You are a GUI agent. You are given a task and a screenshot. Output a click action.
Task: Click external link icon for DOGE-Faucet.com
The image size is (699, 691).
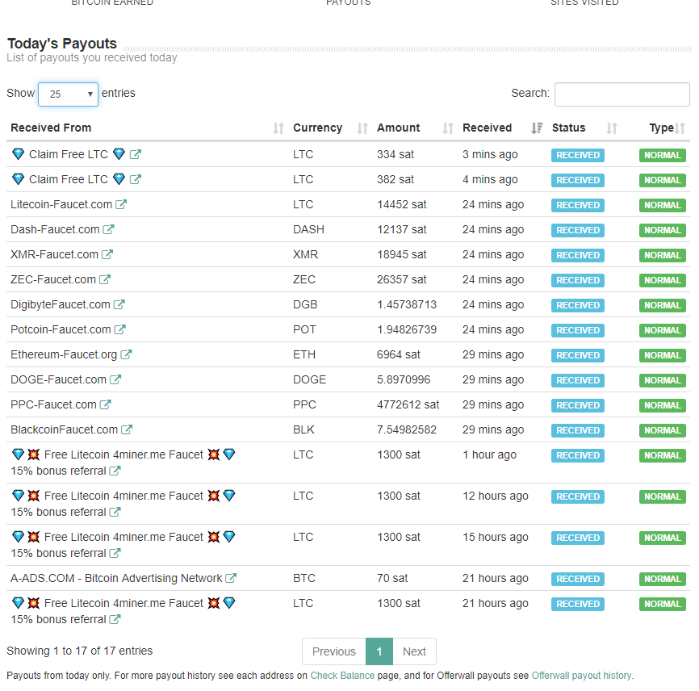coord(115,380)
